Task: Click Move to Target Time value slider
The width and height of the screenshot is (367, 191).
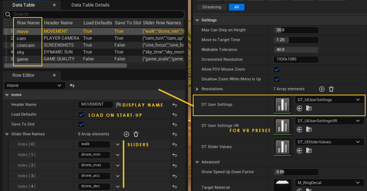Action: [296, 40]
